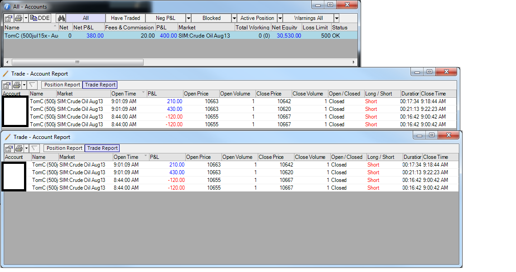The height and width of the screenshot is (272, 516).
Task: Open print arrow in front Trade report window
Action: pyautogui.click(x=26, y=148)
